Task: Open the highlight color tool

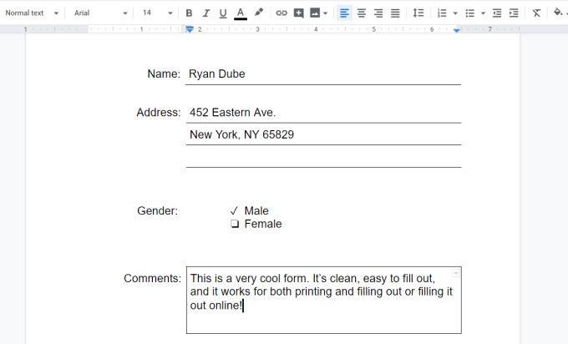Action: pos(258,13)
